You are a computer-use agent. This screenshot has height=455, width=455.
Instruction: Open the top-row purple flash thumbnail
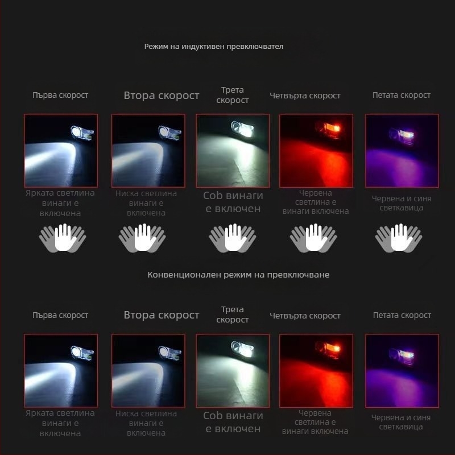(x=402, y=151)
